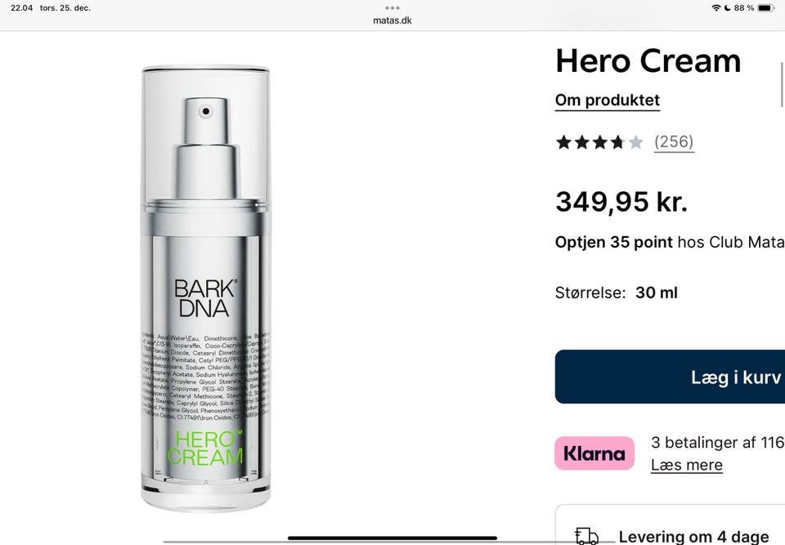
Task: Click the Levering om 4 dage delivery box
Action: [670, 525]
